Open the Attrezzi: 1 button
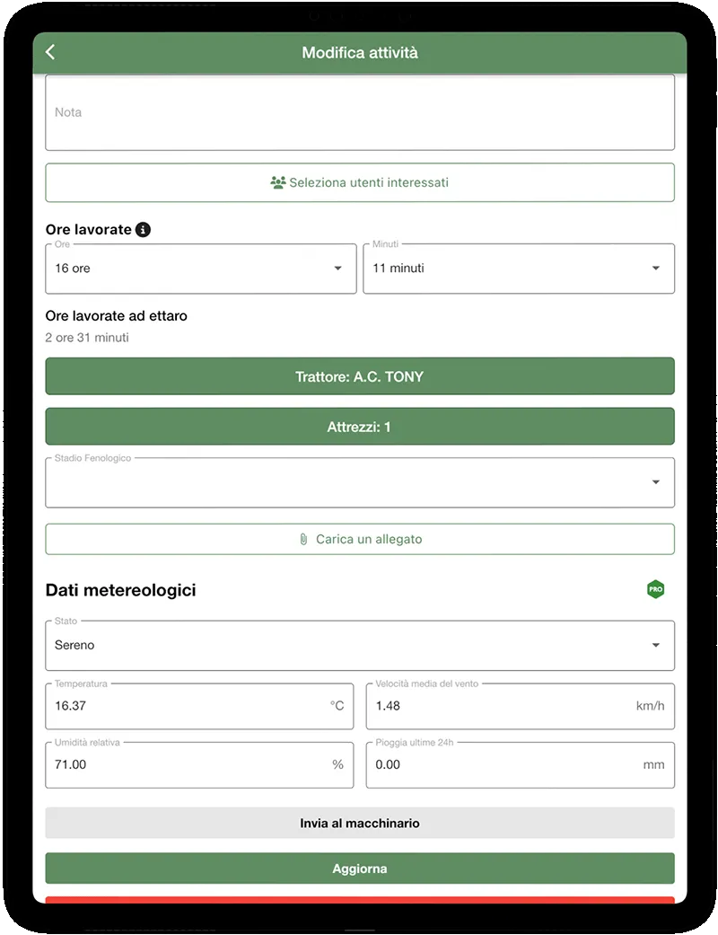 pyautogui.click(x=359, y=428)
